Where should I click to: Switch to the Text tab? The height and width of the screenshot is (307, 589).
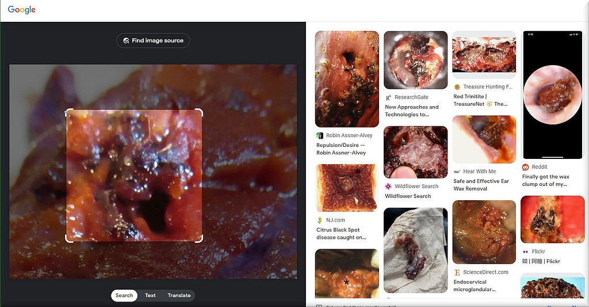150,296
